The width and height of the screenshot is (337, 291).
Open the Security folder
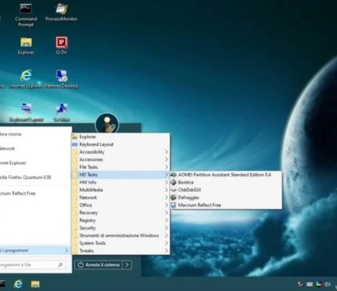121,228
